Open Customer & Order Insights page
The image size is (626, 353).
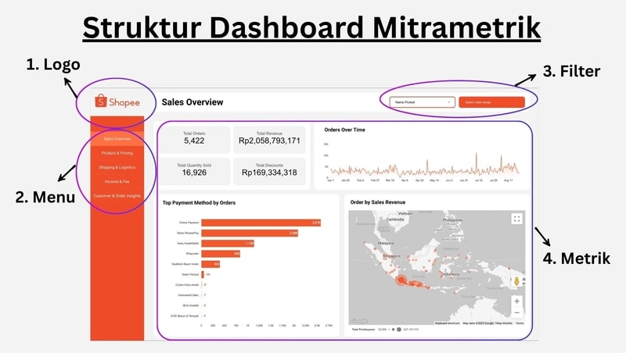[x=117, y=195]
